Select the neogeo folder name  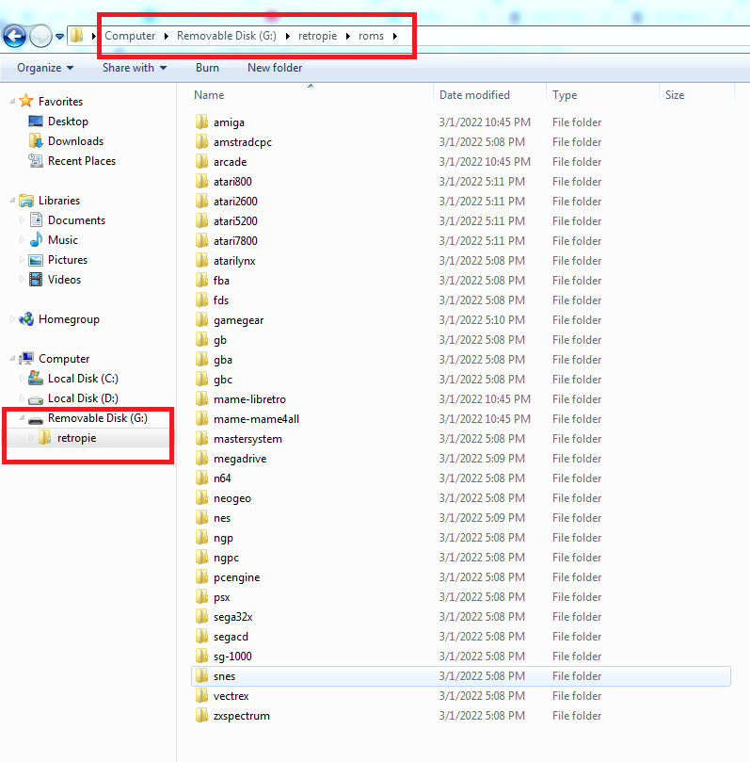(x=232, y=498)
